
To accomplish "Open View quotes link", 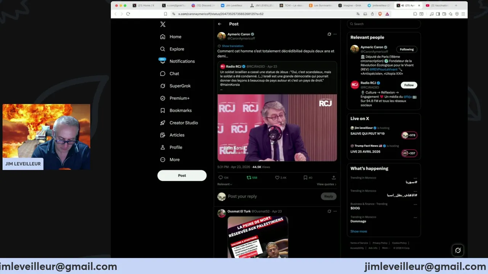I will coord(327,184).
